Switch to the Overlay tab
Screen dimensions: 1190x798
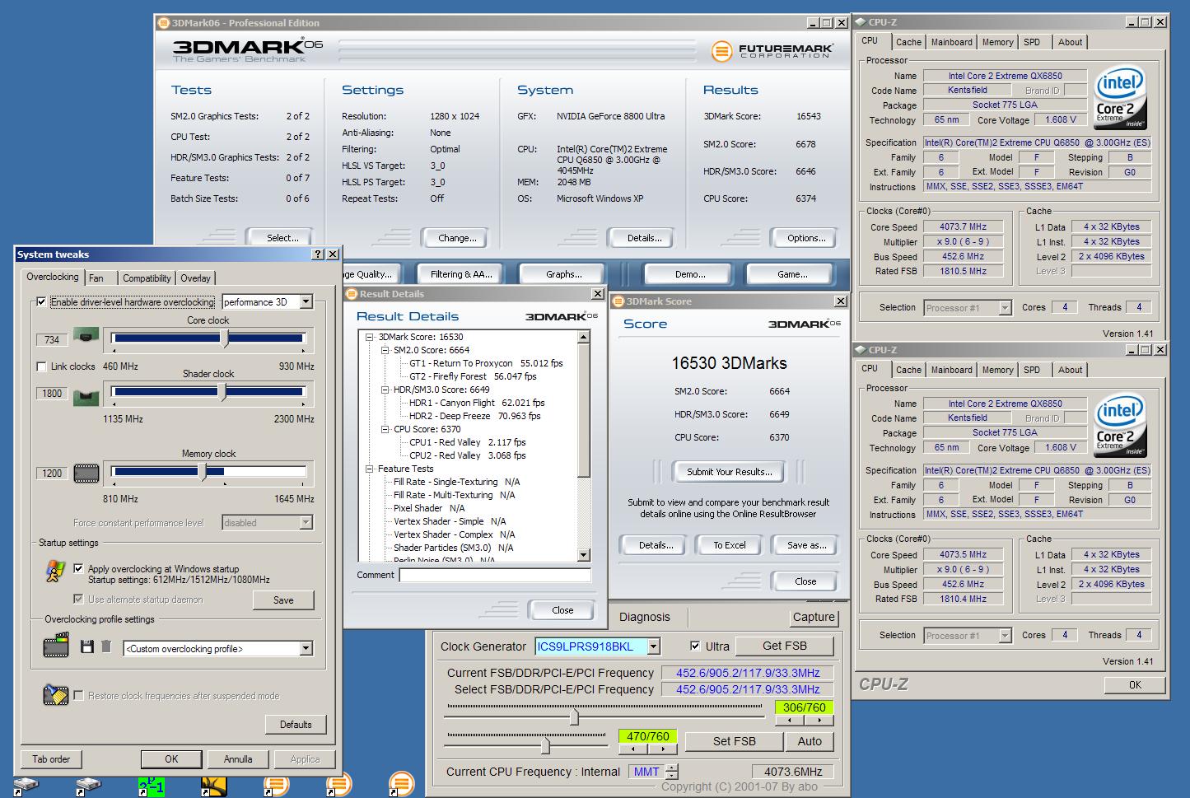(x=195, y=278)
